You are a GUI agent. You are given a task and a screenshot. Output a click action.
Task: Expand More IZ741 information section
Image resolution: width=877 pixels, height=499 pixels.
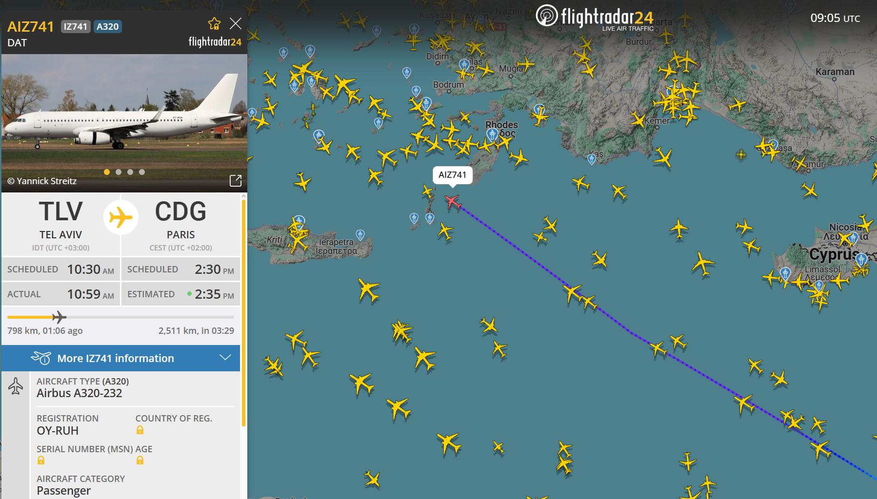click(120, 358)
